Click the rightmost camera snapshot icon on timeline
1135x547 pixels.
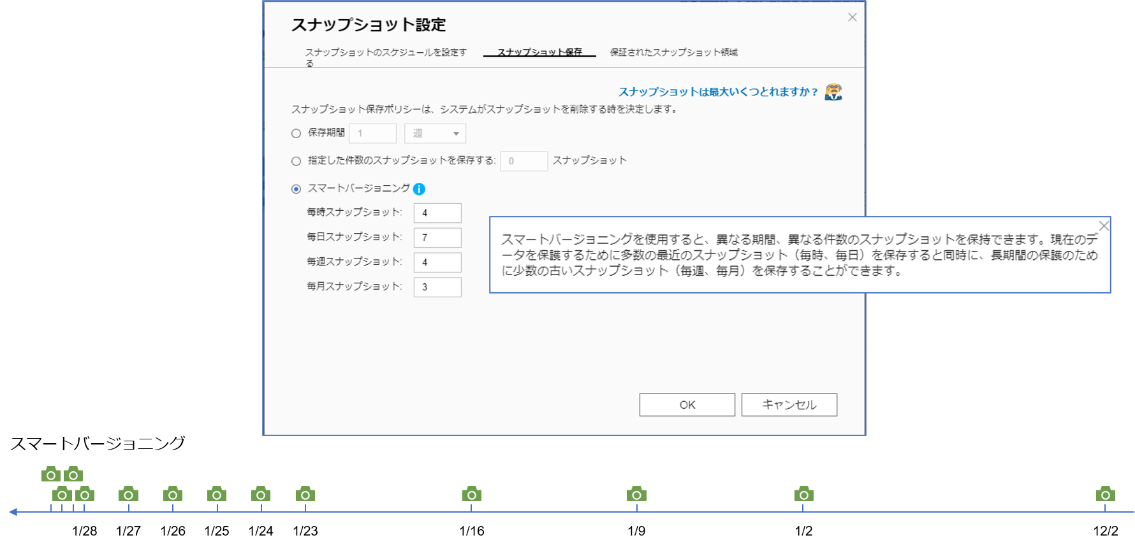point(1105,494)
